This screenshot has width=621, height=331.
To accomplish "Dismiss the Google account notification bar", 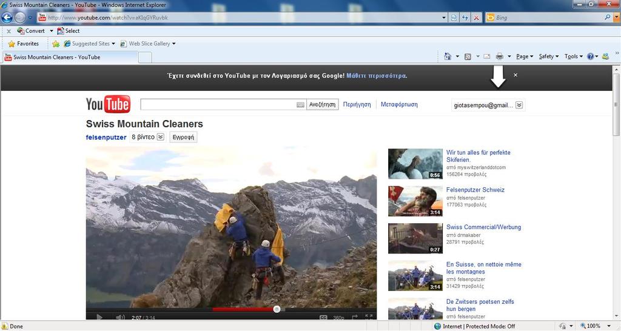I will 515,75.
